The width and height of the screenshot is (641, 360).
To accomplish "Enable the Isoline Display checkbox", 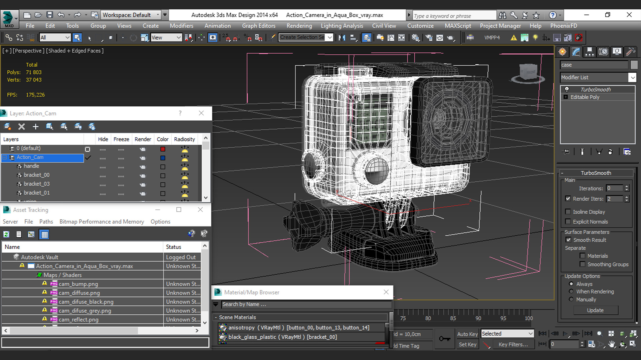I will [x=568, y=212].
